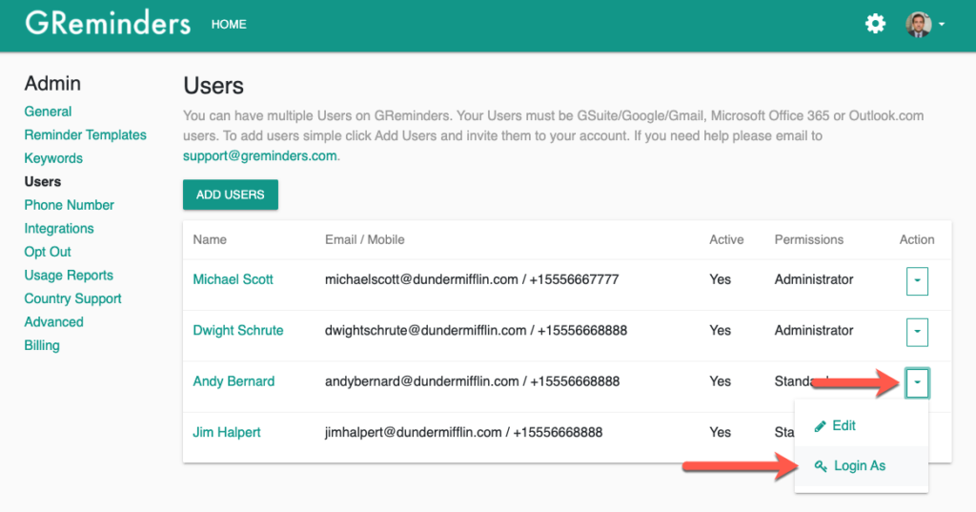This screenshot has width=976, height=512.
Task: Click Administrator in Michael Scott row
Action: [x=814, y=279]
